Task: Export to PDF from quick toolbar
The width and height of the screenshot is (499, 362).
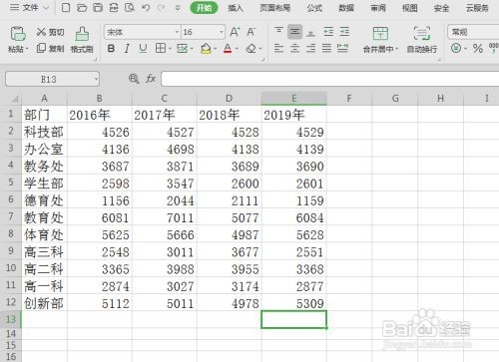Action: [114, 8]
